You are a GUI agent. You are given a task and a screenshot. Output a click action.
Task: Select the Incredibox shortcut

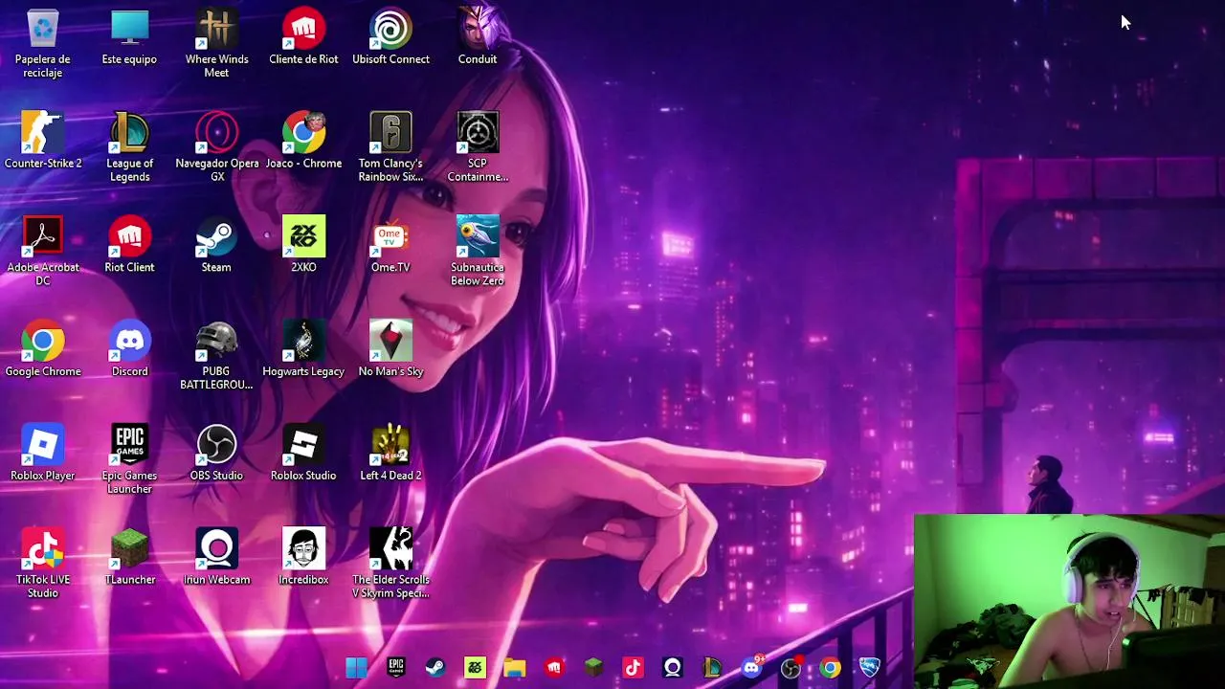click(x=303, y=559)
